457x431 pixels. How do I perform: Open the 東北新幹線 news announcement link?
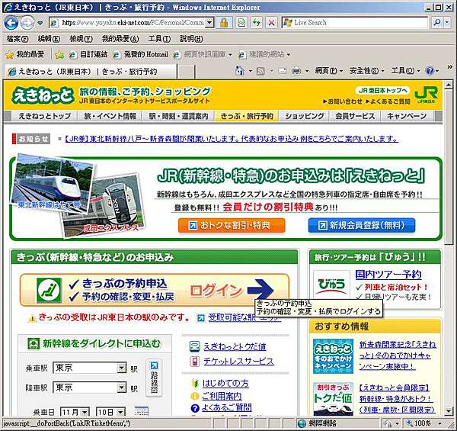click(231, 139)
